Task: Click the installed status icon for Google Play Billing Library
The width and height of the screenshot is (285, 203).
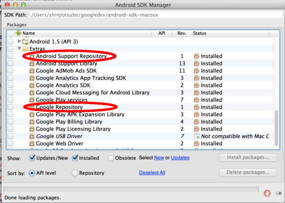Action: pyautogui.click(x=197, y=122)
